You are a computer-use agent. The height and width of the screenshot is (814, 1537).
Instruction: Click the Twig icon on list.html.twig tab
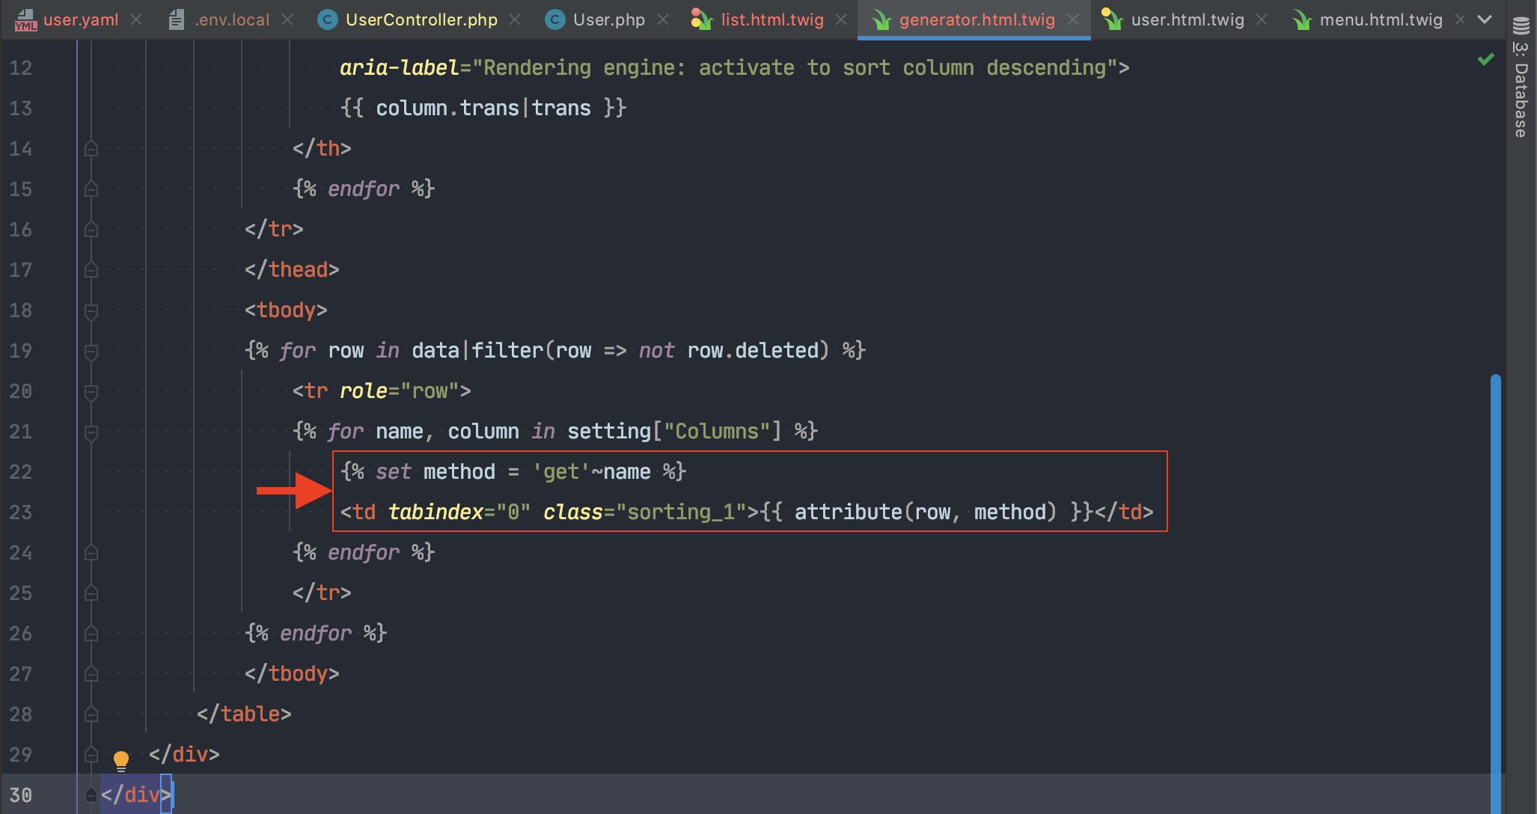(x=702, y=20)
